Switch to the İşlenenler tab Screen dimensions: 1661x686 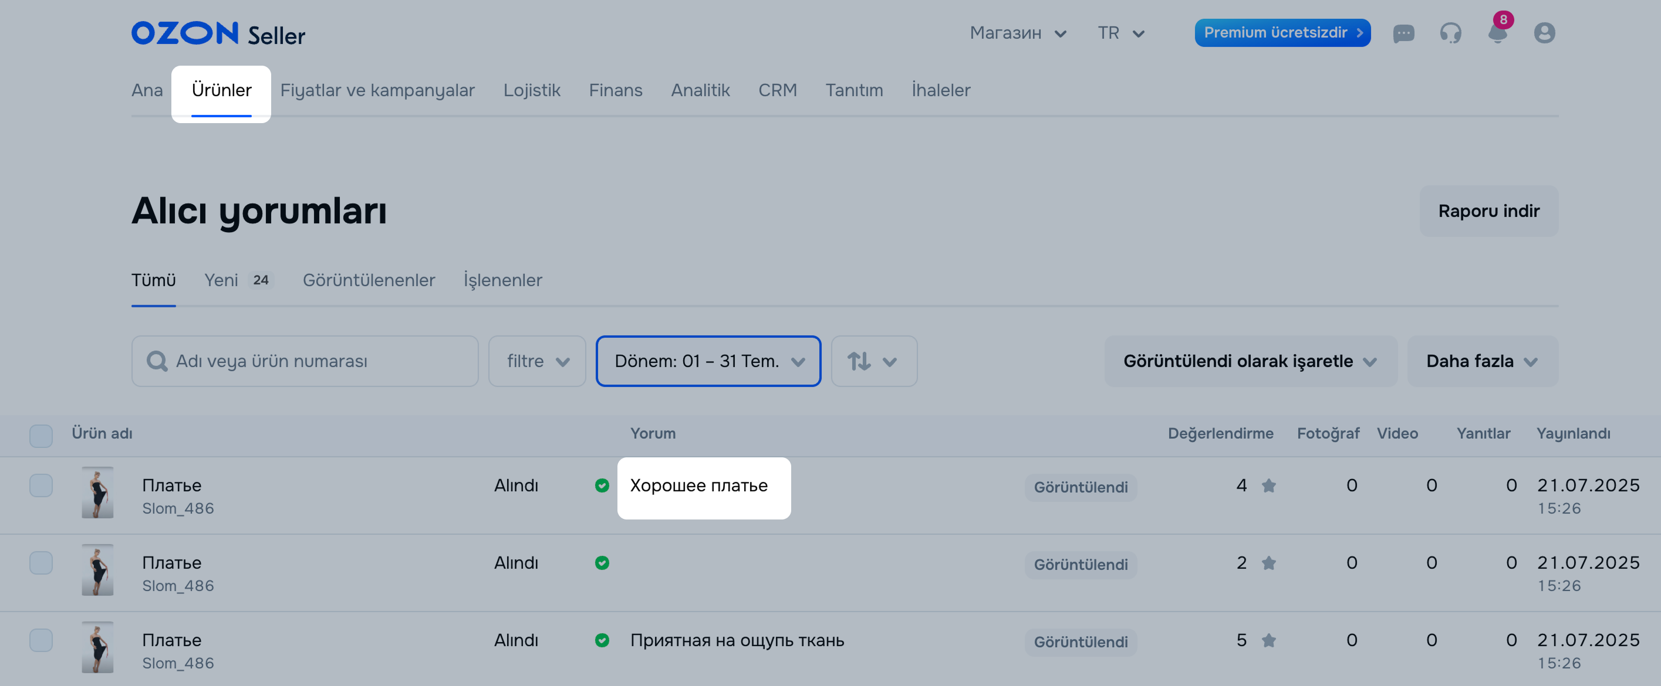point(503,280)
